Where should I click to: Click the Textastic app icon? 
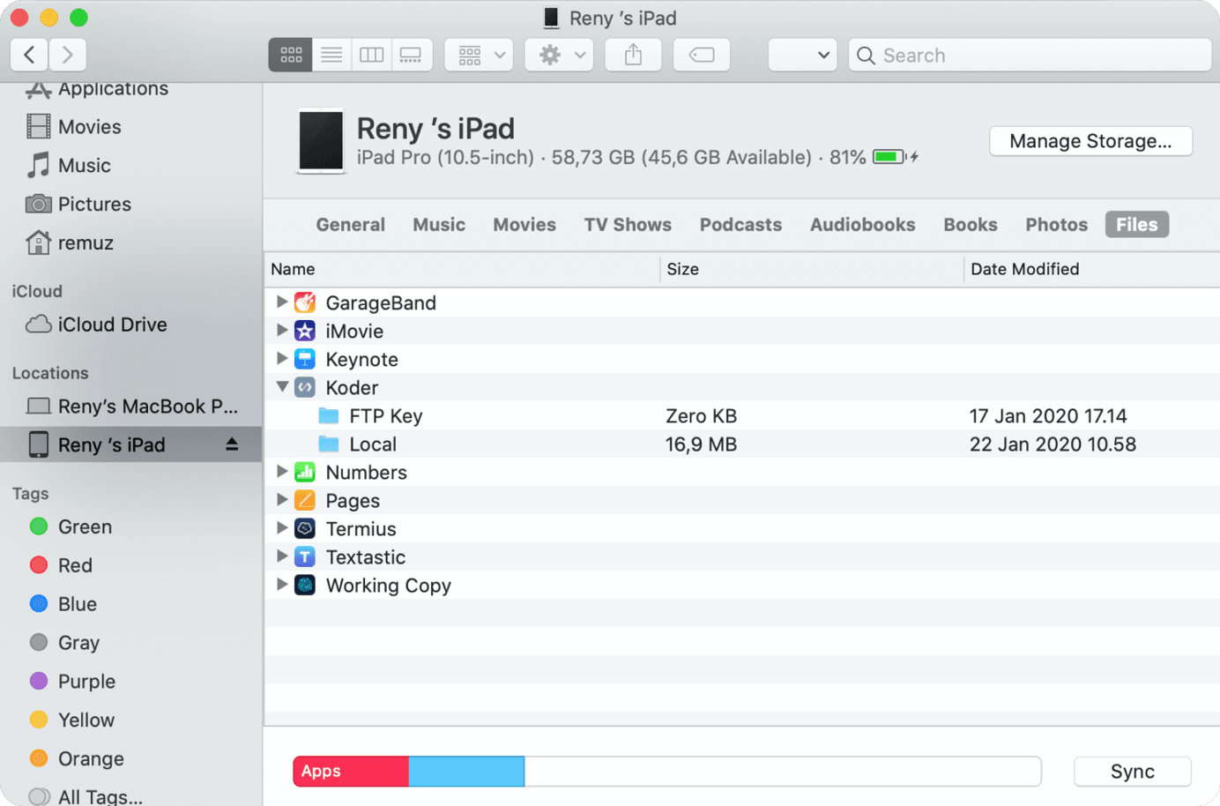point(305,556)
